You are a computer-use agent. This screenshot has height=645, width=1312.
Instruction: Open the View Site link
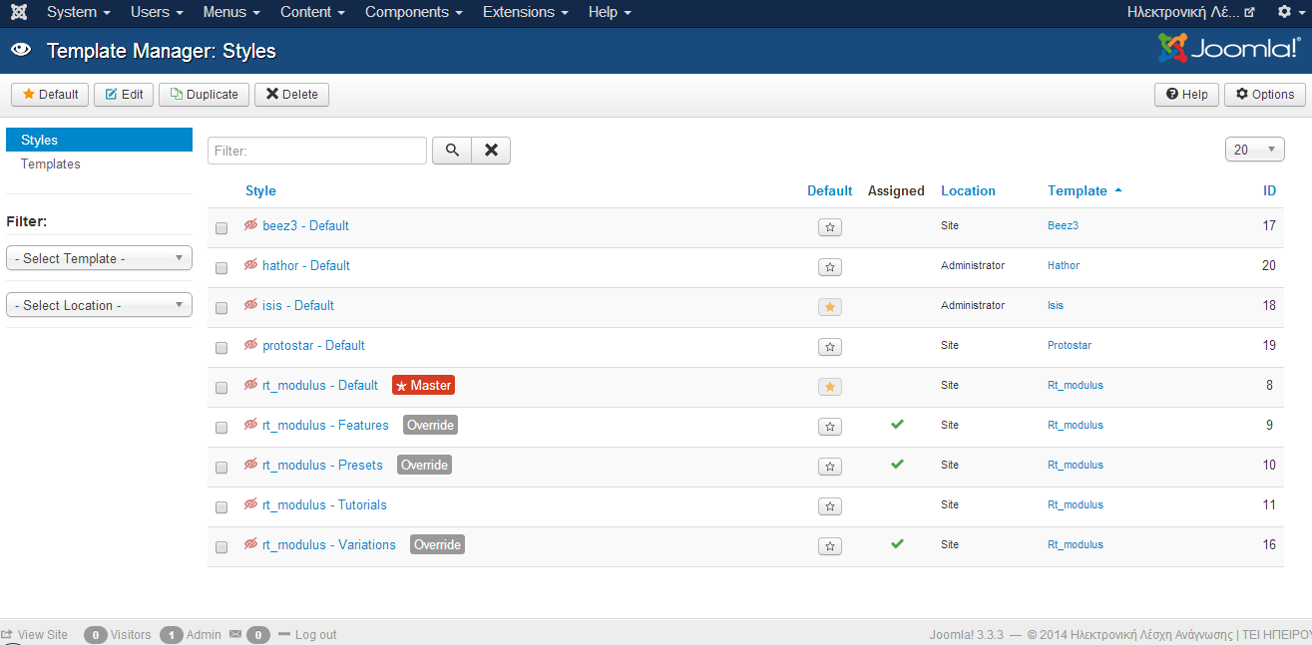[x=43, y=634]
